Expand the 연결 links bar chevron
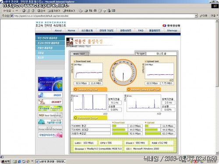The width and height of the screenshot is (219, 164). point(217,15)
